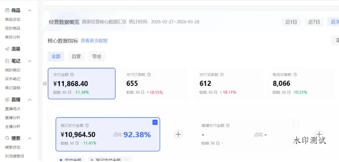
Task: Click the +18.11% change under 支付买家数
Action: coord(228,93)
